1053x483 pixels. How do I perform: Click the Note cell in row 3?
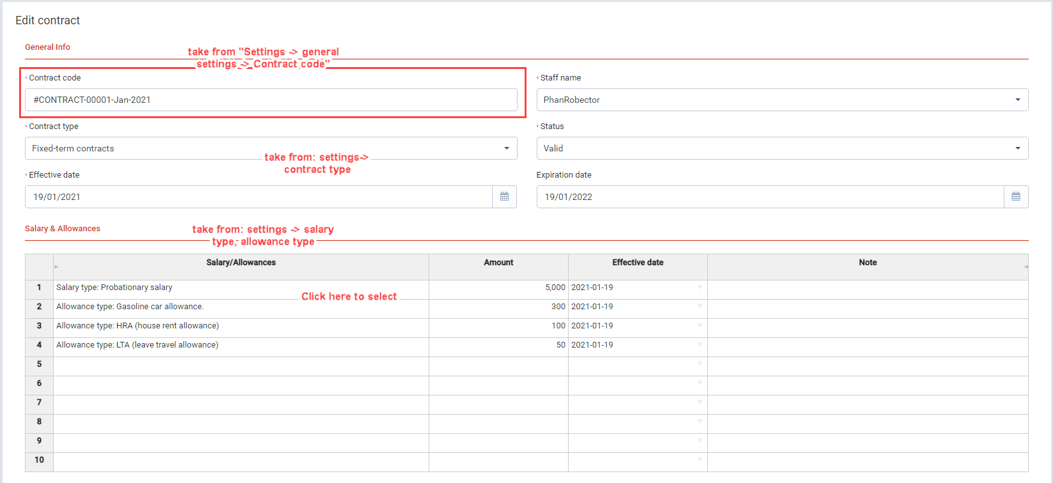point(868,328)
